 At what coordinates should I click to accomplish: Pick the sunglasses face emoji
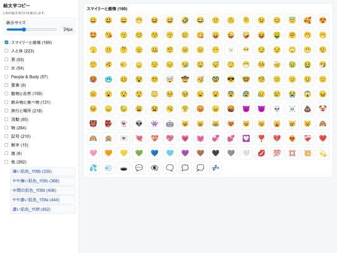tap(231, 79)
